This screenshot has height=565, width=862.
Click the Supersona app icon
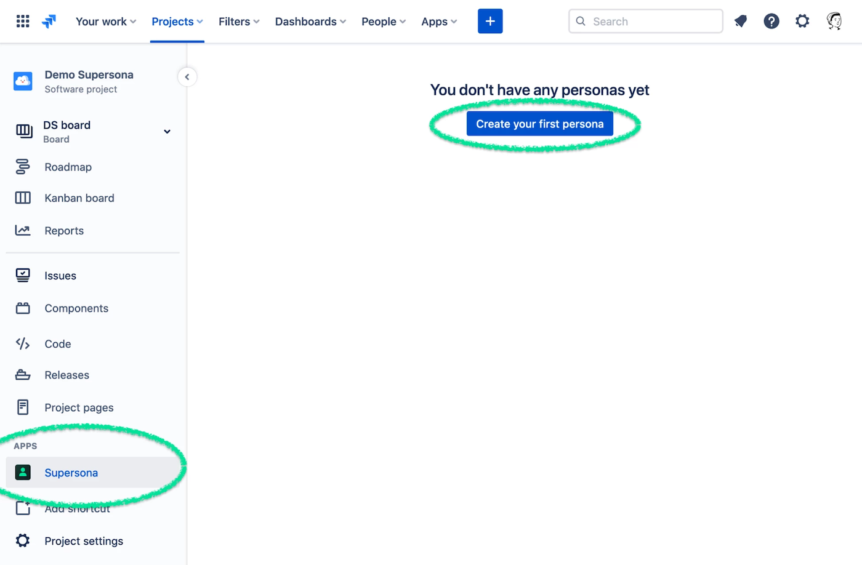(x=23, y=472)
